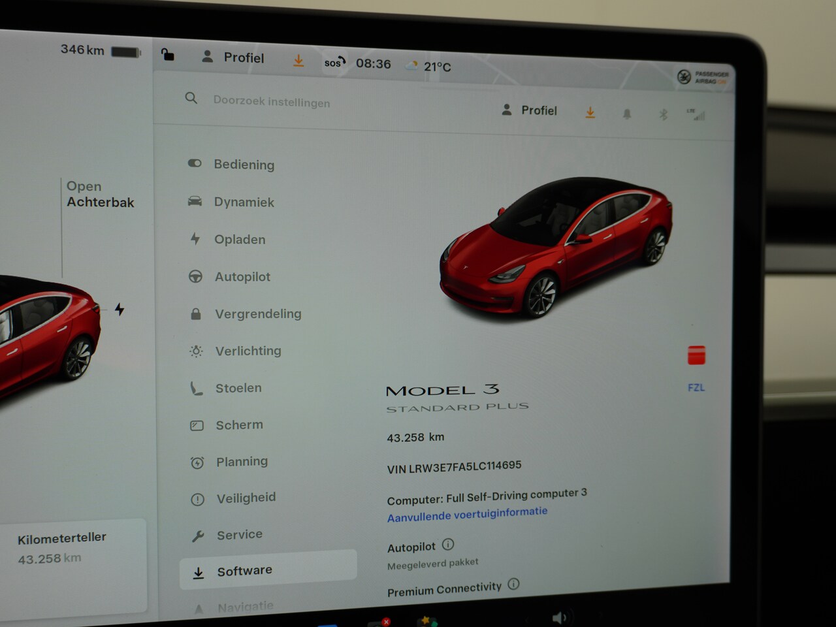836x627 pixels.
Task: Tap Open Achterbak to open the trunk
Action: click(100, 195)
